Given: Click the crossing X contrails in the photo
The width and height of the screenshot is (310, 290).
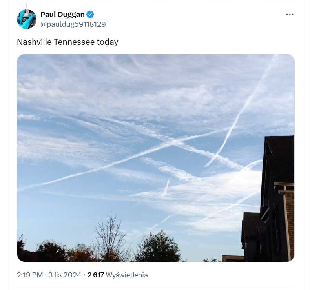Looking at the screenshot, I should (x=171, y=142).
